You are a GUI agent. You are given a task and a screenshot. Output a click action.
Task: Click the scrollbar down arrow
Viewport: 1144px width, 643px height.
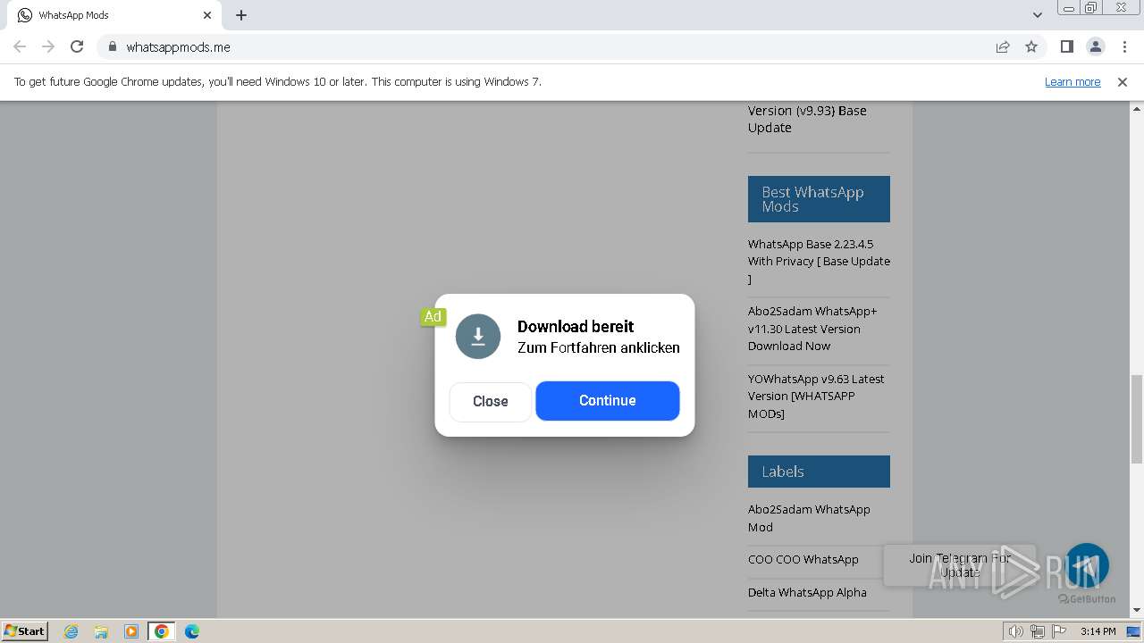coord(1137,611)
